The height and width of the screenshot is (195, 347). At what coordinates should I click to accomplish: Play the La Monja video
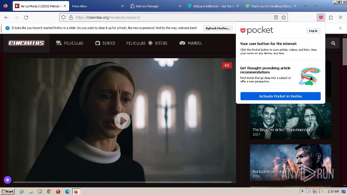coord(122,121)
